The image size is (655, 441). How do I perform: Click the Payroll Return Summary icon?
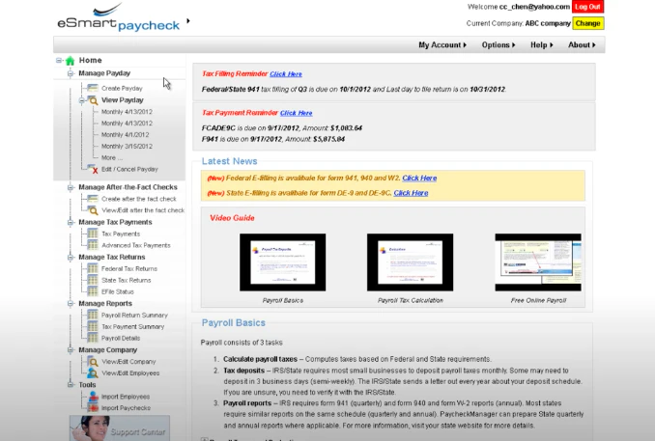[93, 315]
